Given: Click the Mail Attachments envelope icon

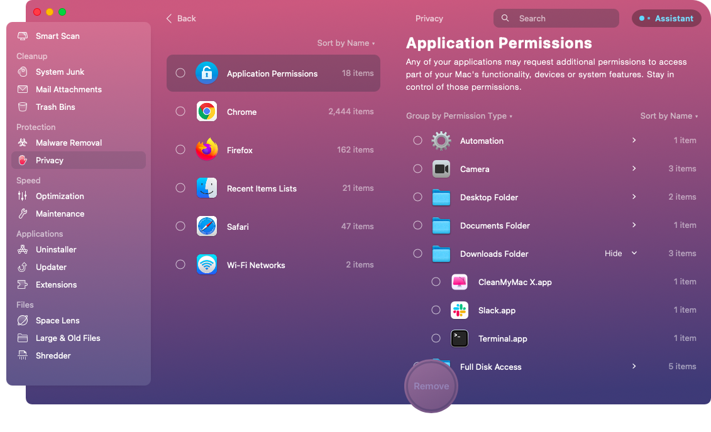Looking at the screenshot, I should (22, 89).
